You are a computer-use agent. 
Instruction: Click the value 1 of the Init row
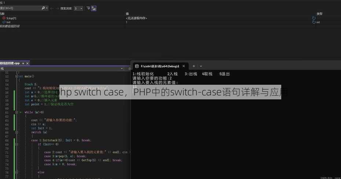[126, 22]
